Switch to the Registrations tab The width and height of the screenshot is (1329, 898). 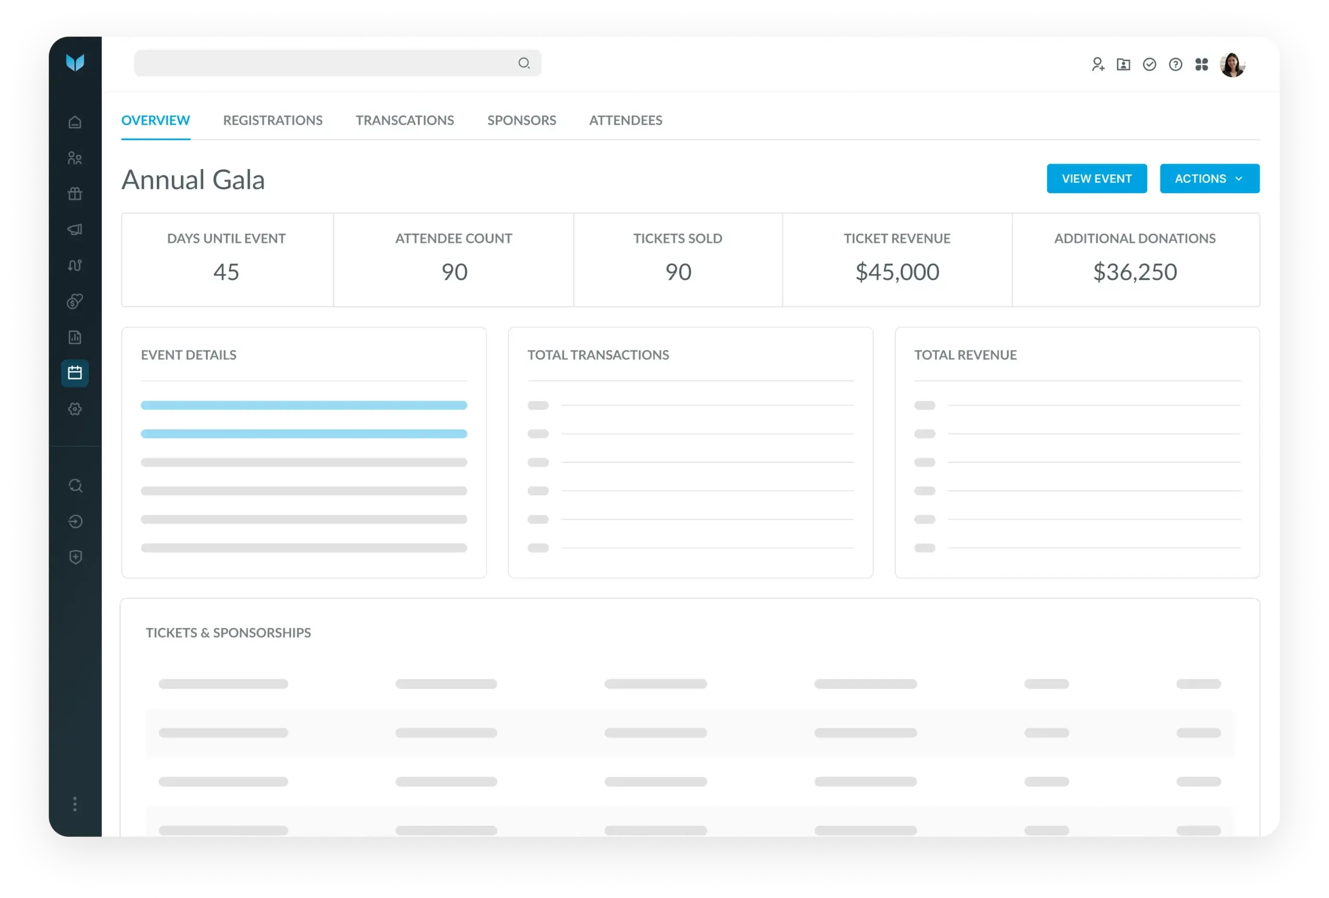273,120
